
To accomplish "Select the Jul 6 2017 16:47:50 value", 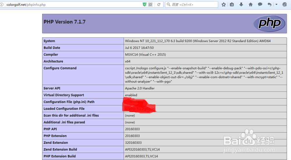I will (x=139, y=48).
